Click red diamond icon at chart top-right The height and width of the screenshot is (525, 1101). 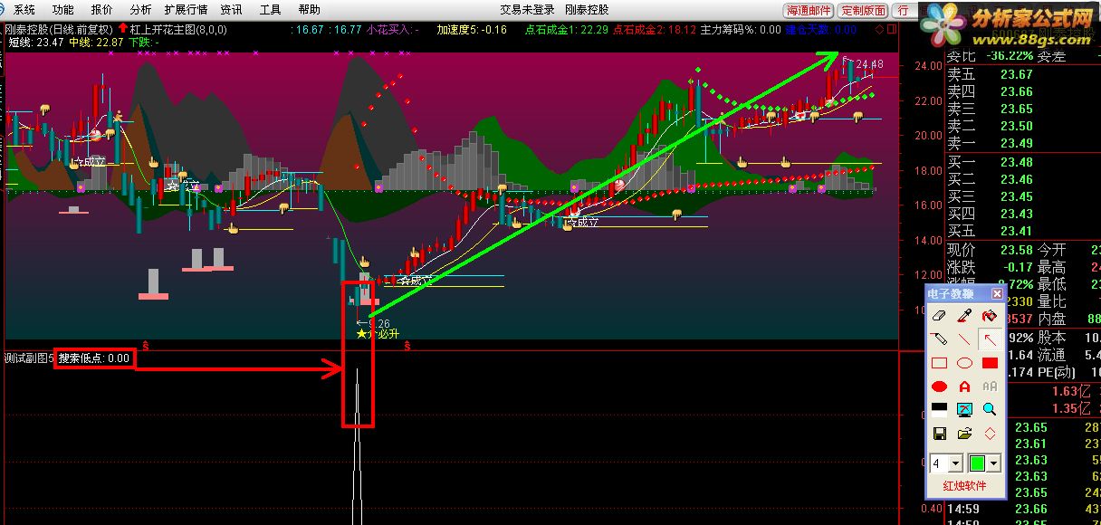(879, 30)
